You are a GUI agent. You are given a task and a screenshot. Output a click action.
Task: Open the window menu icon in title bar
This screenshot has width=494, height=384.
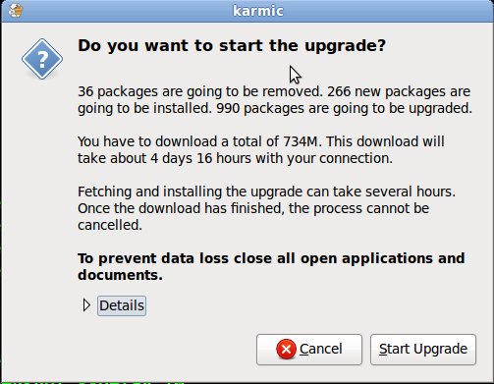[x=15, y=10]
